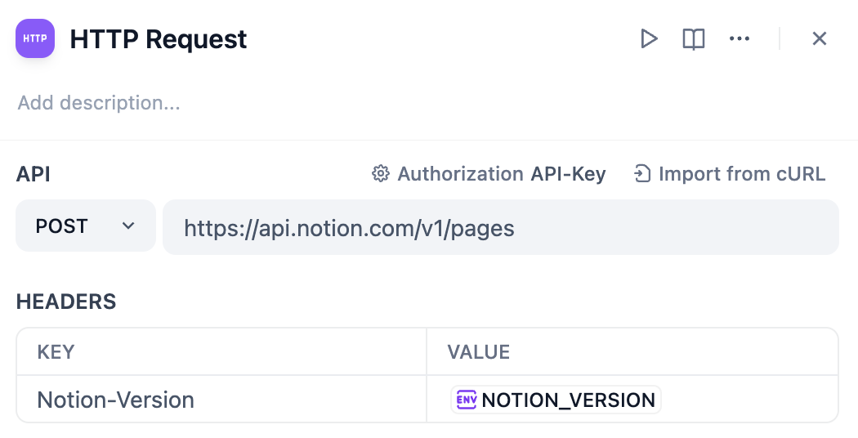This screenshot has height=438, width=858.
Task: Open the more options ellipsis menu
Action: click(740, 38)
